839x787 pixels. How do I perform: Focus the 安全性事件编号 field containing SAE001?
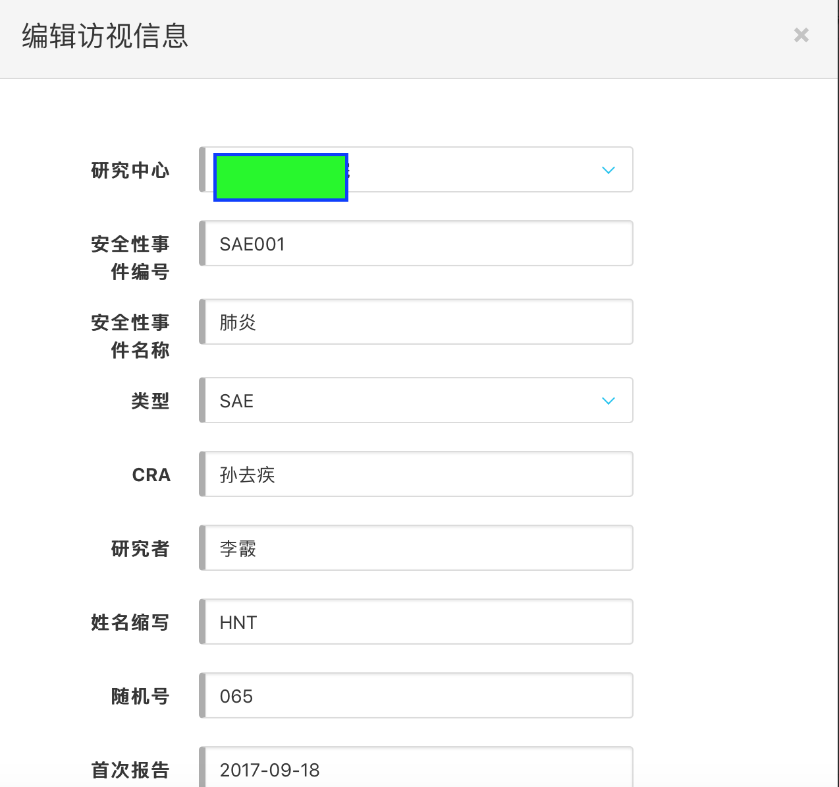pos(418,244)
